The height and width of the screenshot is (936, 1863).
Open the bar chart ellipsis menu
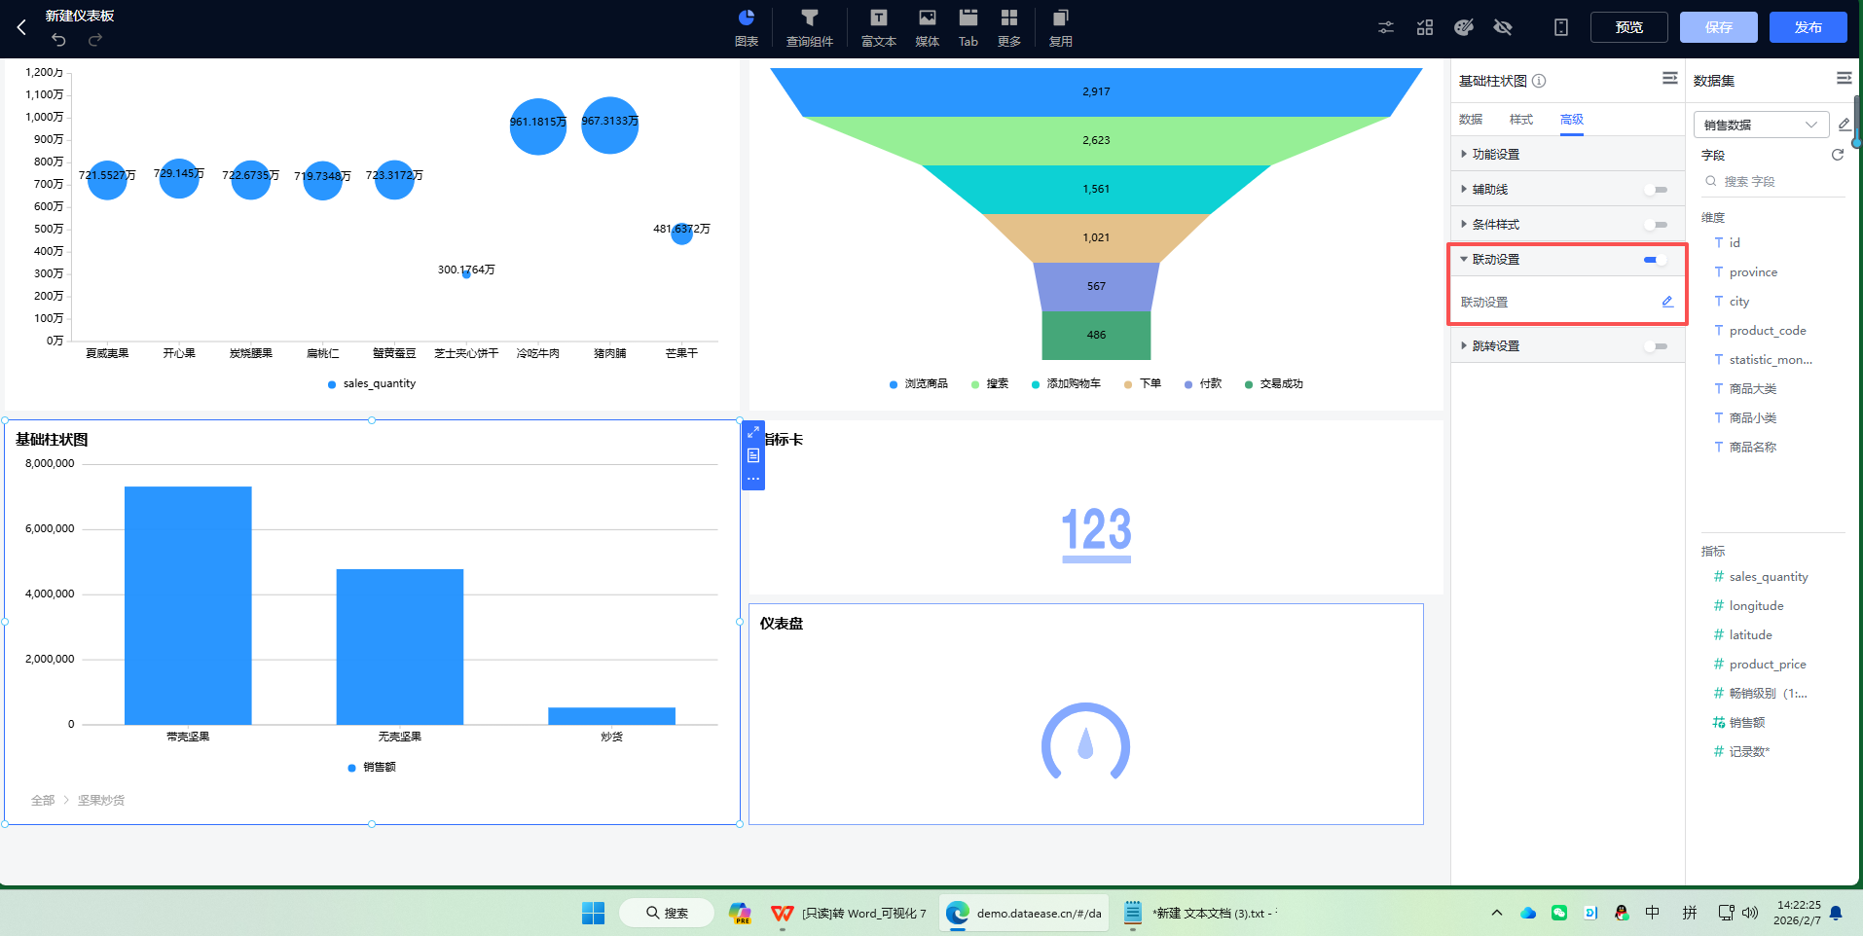pyautogui.click(x=753, y=479)
